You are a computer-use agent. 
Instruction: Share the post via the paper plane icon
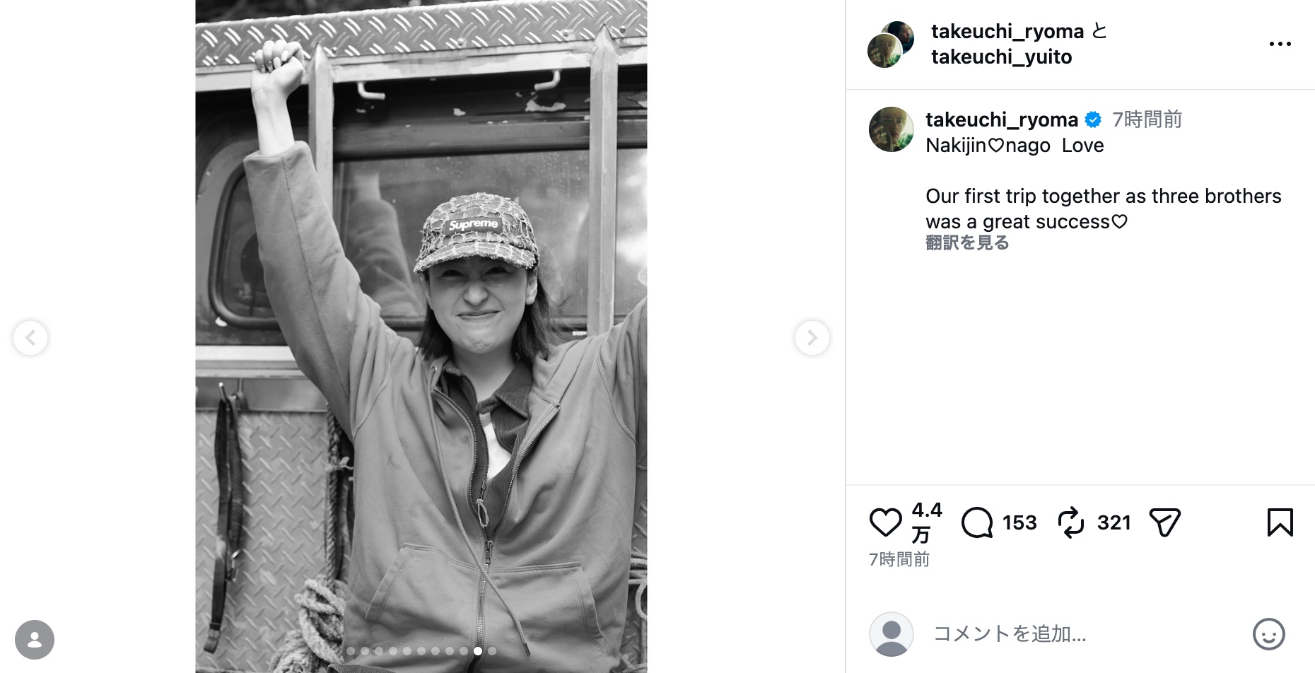1166,523
